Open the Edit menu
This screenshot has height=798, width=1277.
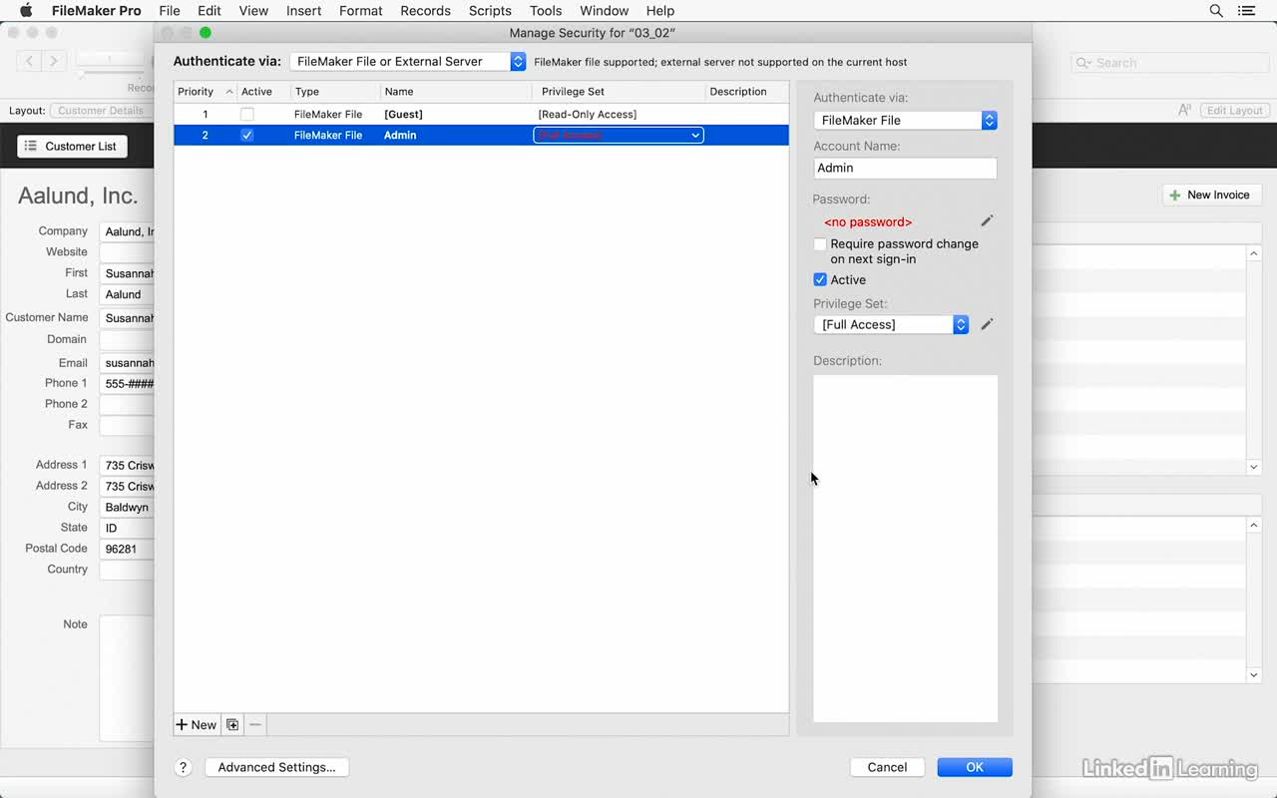click(210, 11)
